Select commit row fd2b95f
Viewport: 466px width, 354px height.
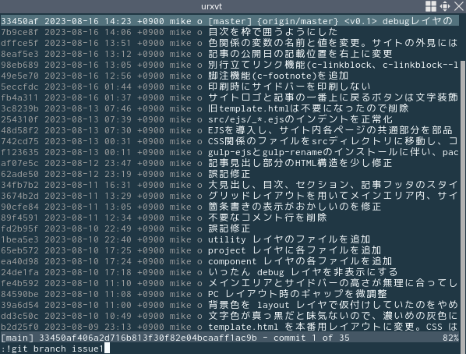pos(229,228)
